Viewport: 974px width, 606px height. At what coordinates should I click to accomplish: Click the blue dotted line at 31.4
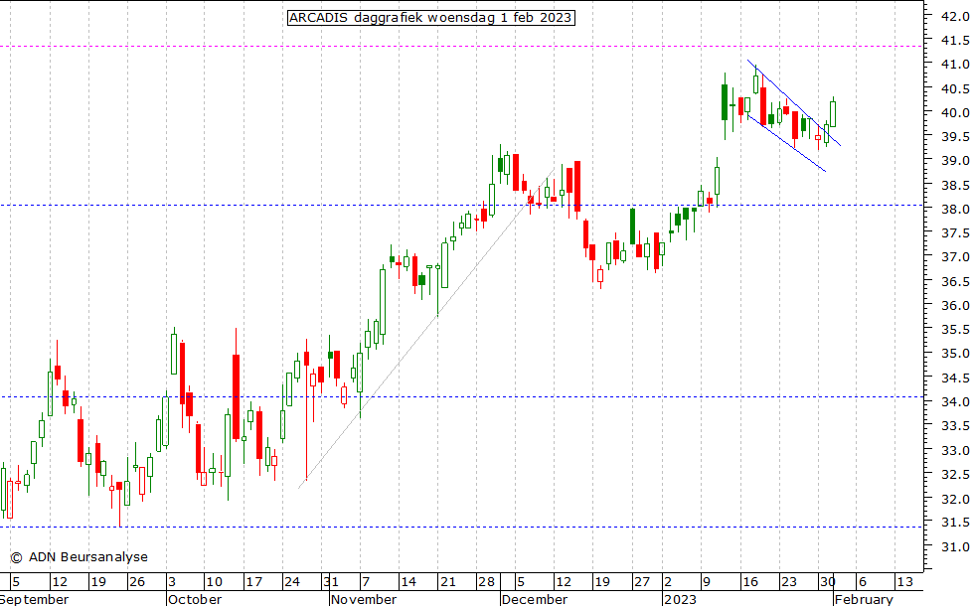pyautogui.click(x=461, y=528)
